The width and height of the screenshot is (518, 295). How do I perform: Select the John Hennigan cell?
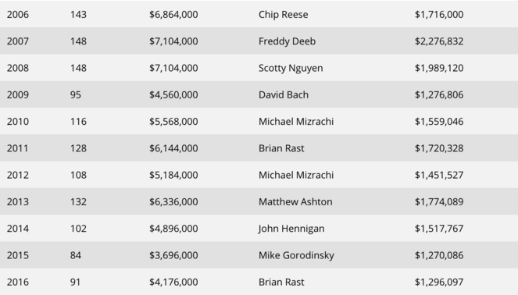point(291,229)
